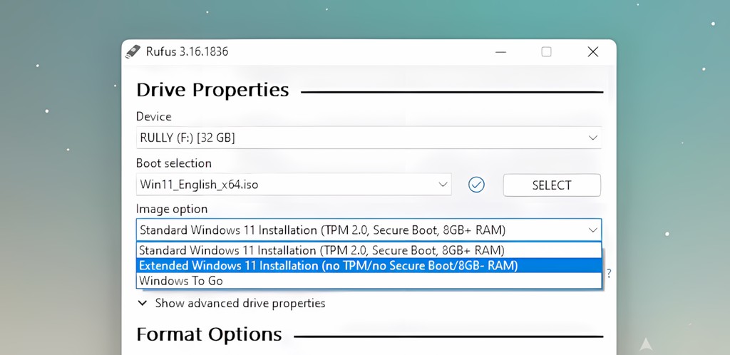The width and height of the screenshot is (730, 355).
Task: Click the question mark help icon
Action: (x=608, y=273)
